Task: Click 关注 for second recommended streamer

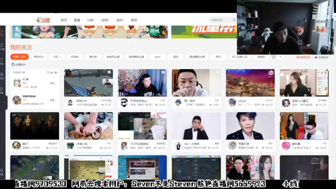Action: pyautogui.click(x=52, y=100)
